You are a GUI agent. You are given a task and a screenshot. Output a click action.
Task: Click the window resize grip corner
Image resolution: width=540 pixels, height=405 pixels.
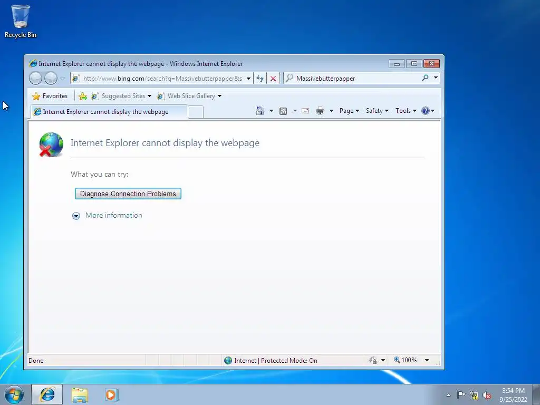tap(438, 363)
